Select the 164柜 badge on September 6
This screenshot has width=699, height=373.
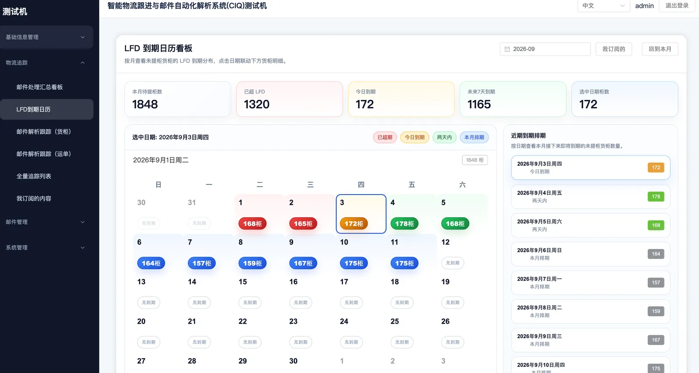[151, 263]
